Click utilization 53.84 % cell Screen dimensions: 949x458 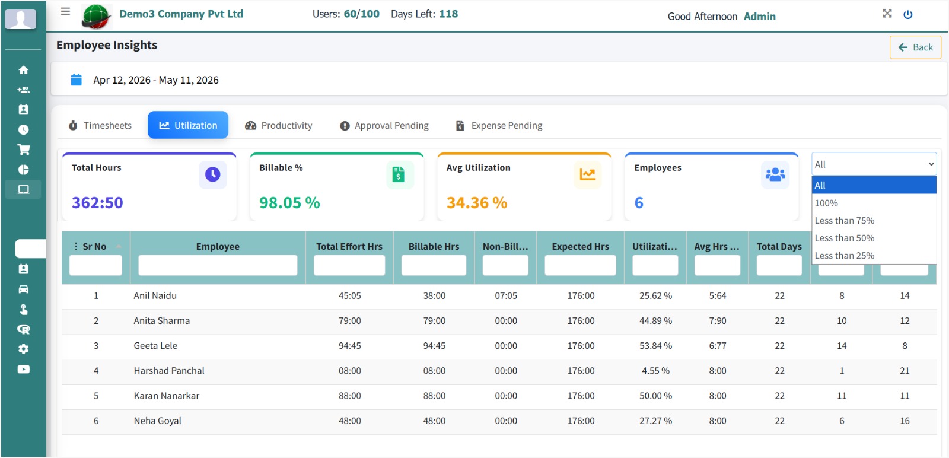(655, 346)
